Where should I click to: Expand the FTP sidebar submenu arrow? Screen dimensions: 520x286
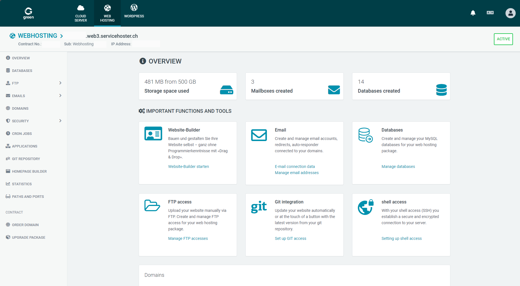(x=60, y=83)
